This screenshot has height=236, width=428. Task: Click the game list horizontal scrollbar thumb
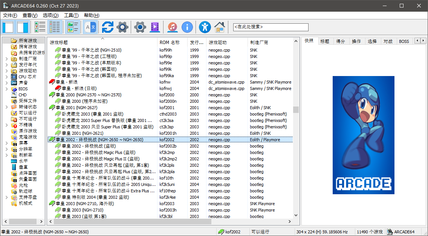pos(132,221)
